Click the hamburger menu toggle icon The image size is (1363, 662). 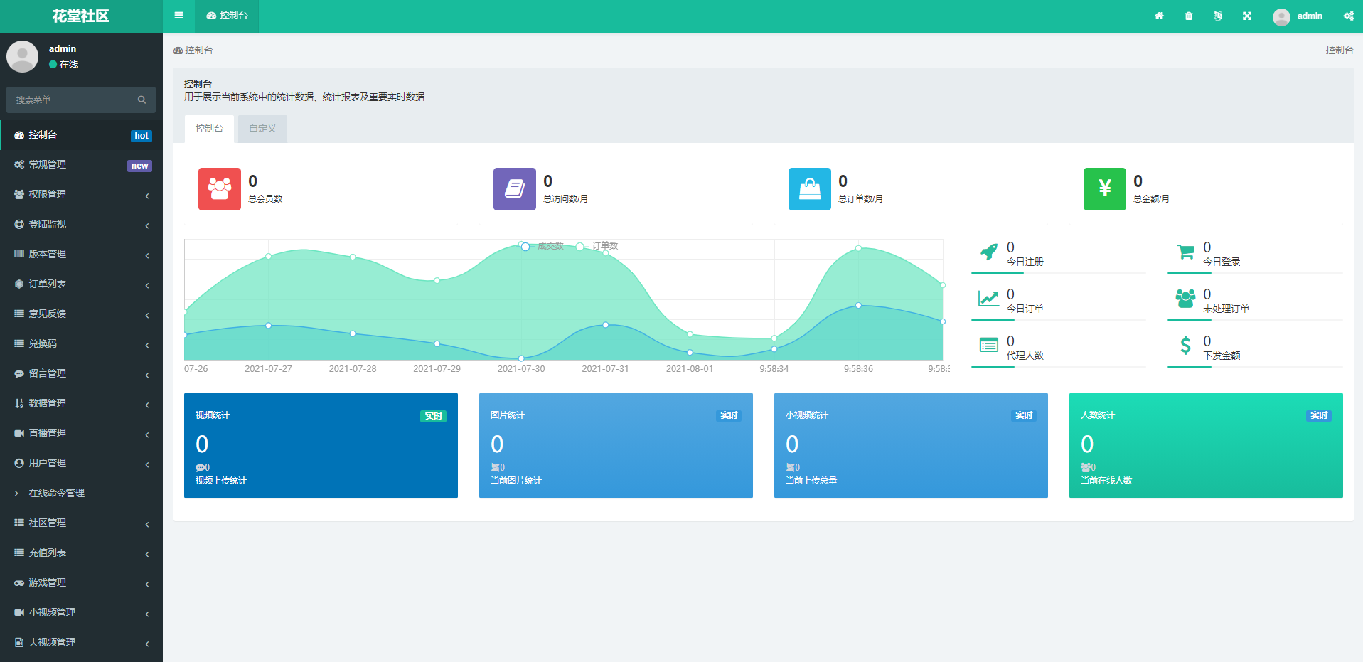[x=178, y=16]
